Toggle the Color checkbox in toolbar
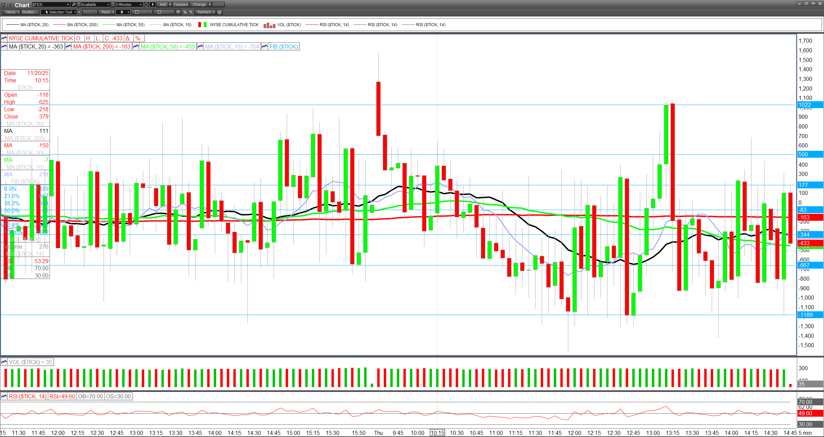 pos(137,12)
